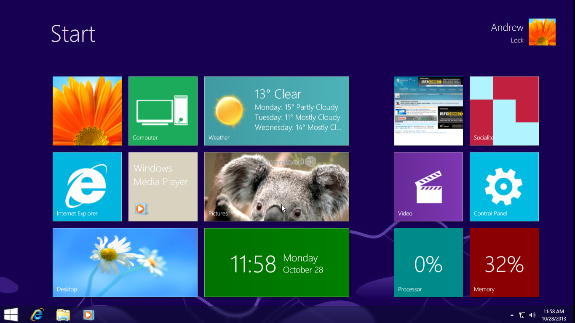575x323 pixels.
Task: Click the Memory 32% tile
Action: [x=504, y=262]
